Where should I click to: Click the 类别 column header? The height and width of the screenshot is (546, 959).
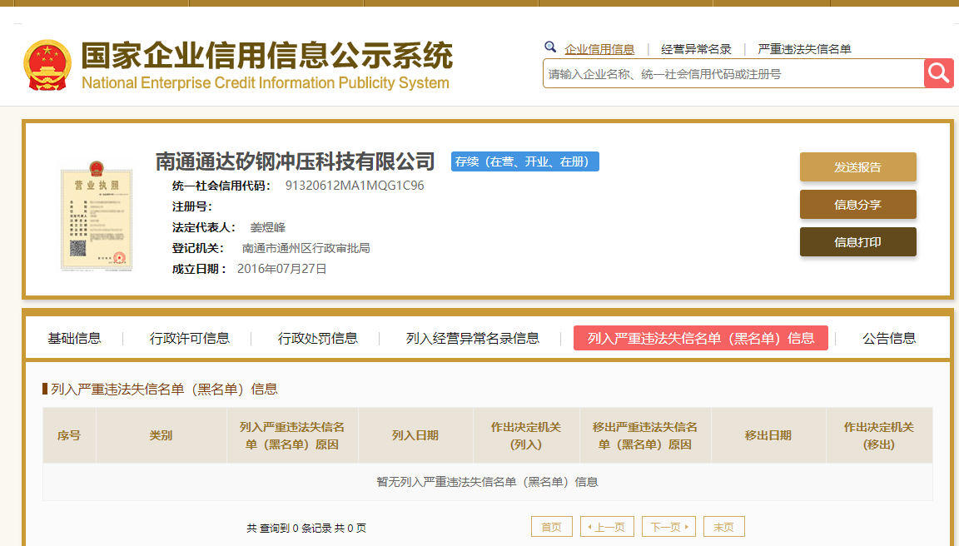pyautogui.click(x=161, y=435)
